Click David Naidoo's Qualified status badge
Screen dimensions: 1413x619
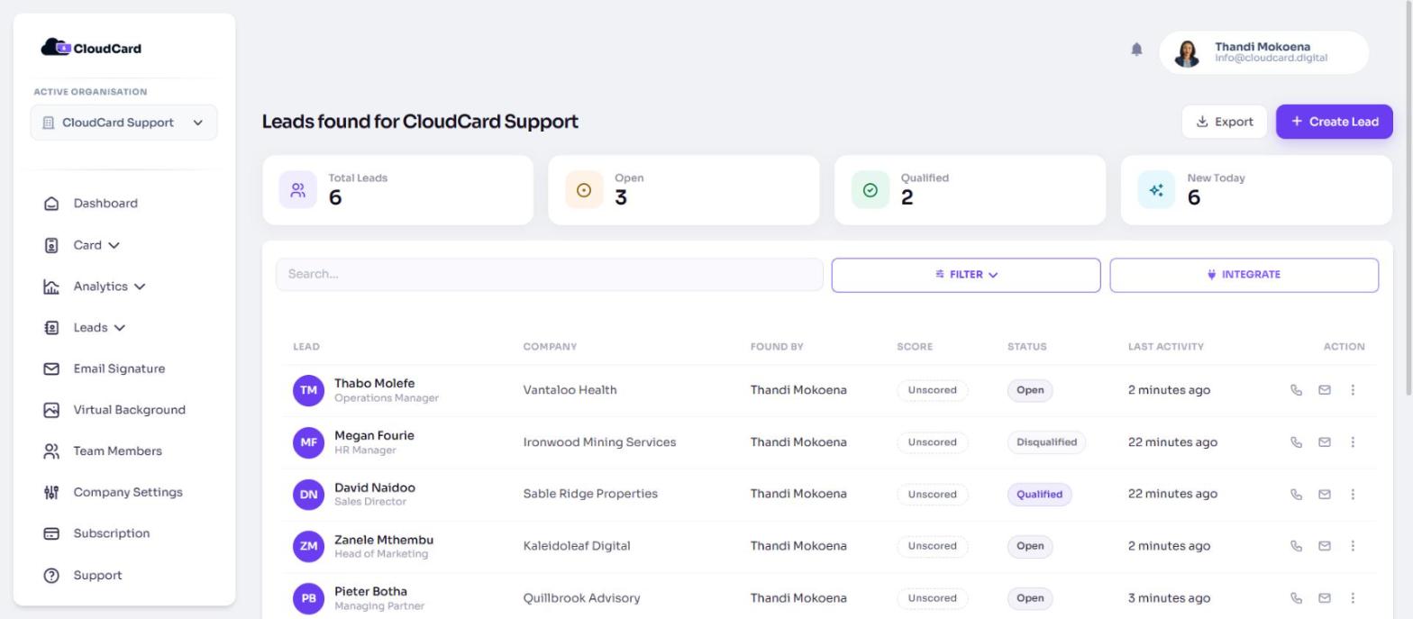1039,494
